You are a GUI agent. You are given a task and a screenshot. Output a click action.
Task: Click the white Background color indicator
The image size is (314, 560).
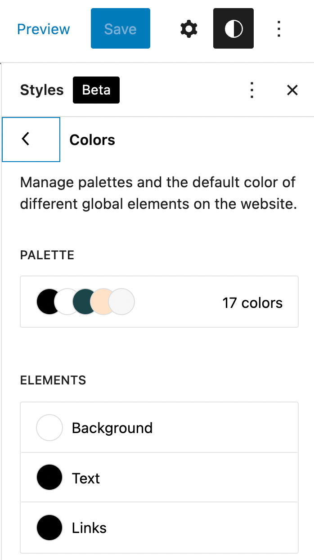(49, 428)
